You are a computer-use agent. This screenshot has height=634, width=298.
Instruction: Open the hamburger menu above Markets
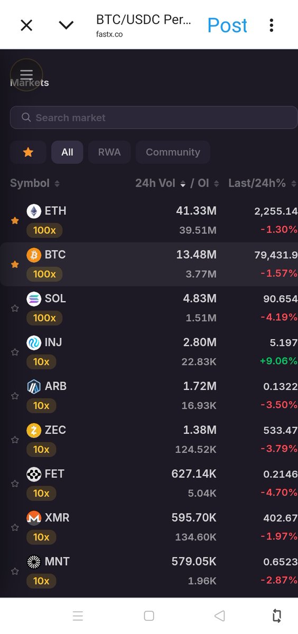[x=26, y=74]
